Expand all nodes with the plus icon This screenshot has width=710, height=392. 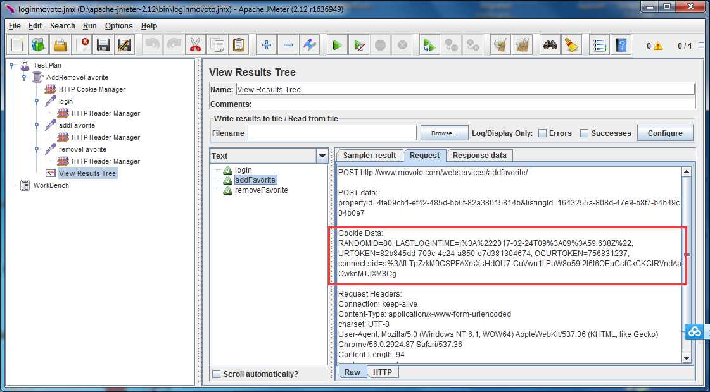(x=266, y=46)
